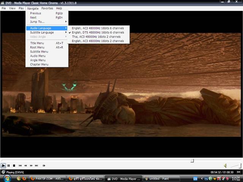Mute audio with the speaker icon
Screen dimensions: 243x182
226,166
